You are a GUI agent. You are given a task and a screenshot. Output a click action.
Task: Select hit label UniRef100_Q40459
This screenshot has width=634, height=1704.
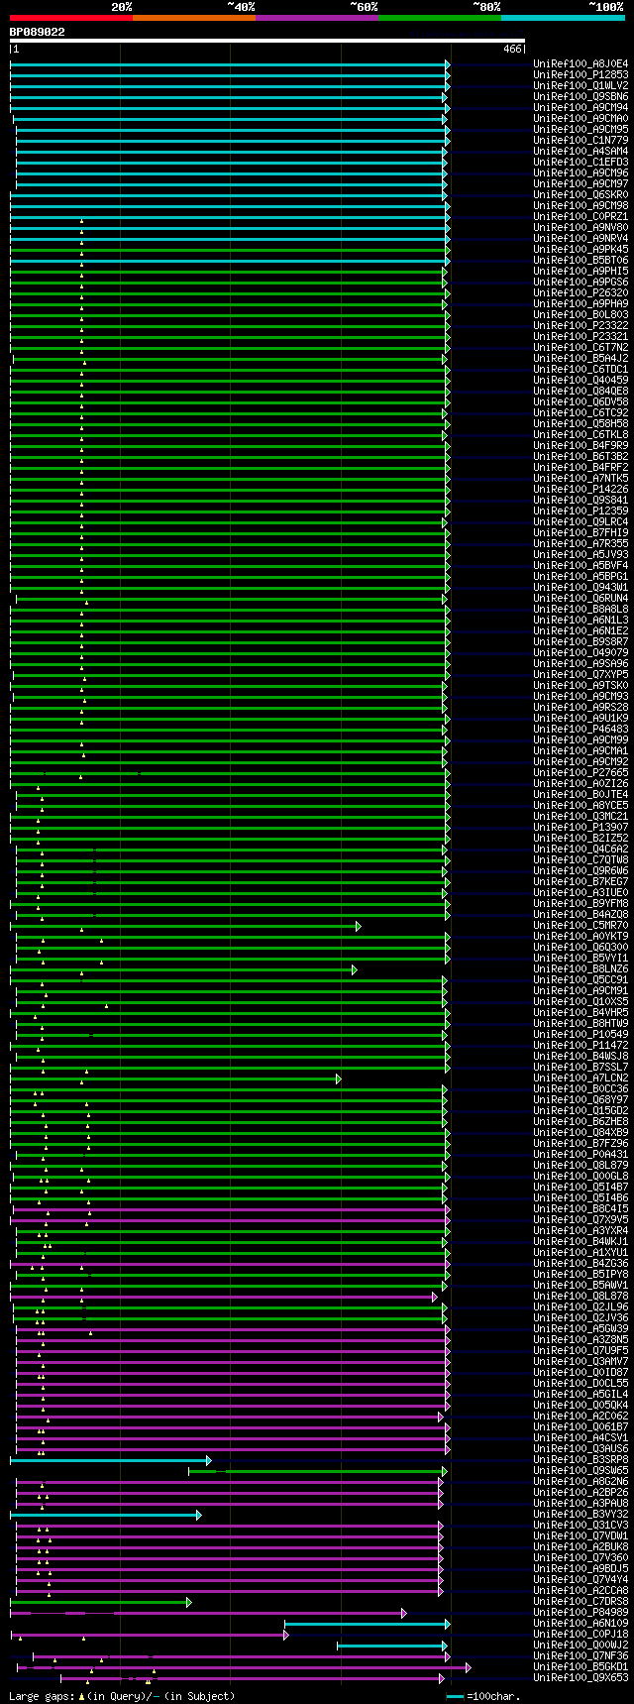(581, 380)
